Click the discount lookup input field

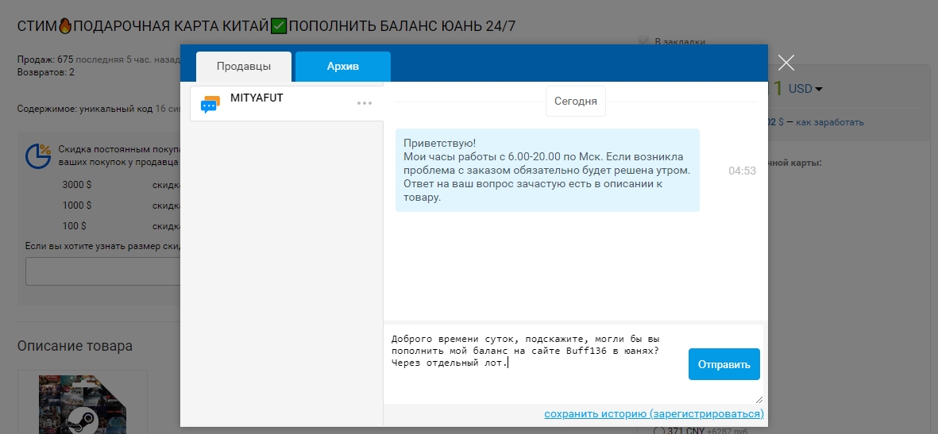[x=103, y=271]
